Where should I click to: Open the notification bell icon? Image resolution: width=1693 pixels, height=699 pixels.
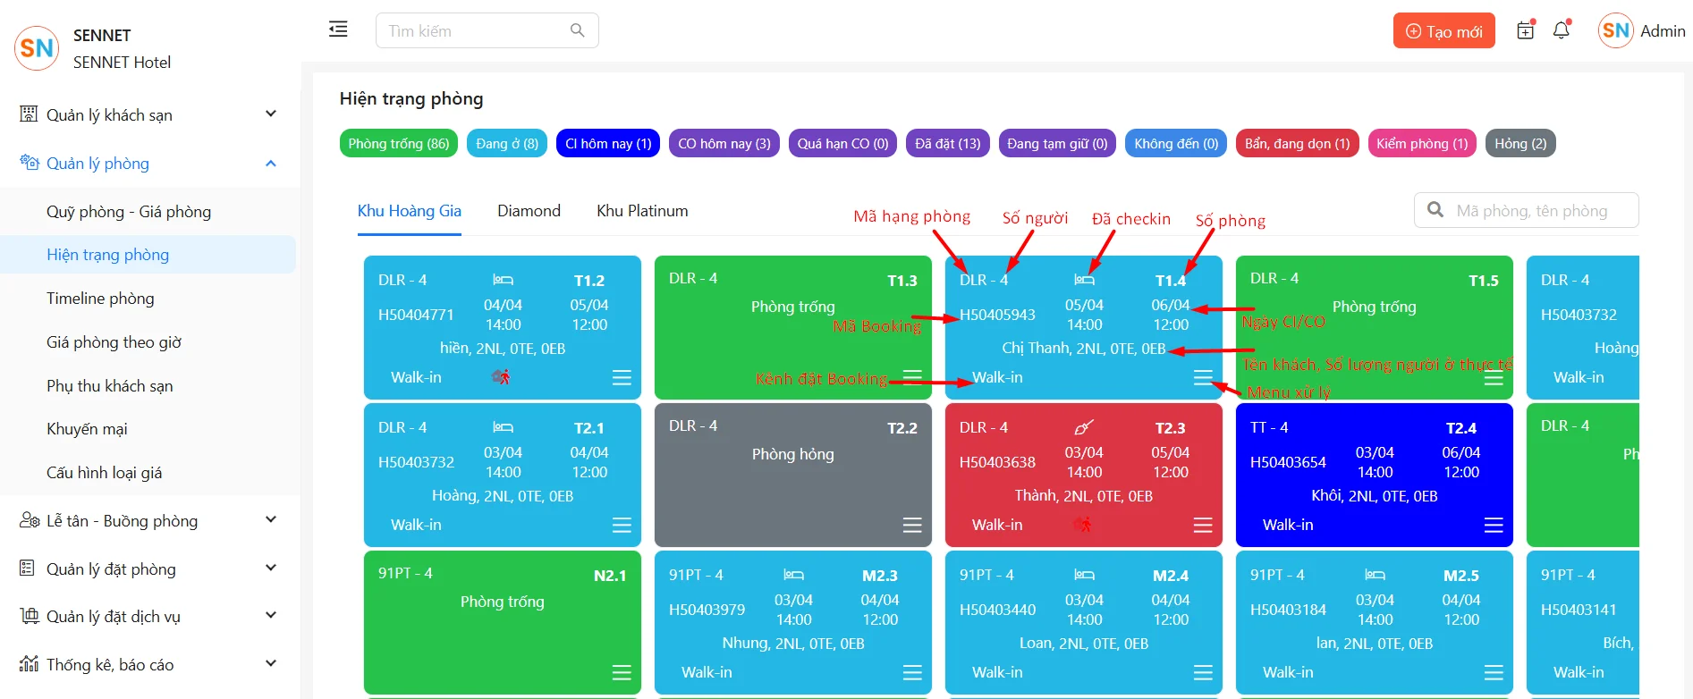pyautogui.click(x=1562, y=30)
